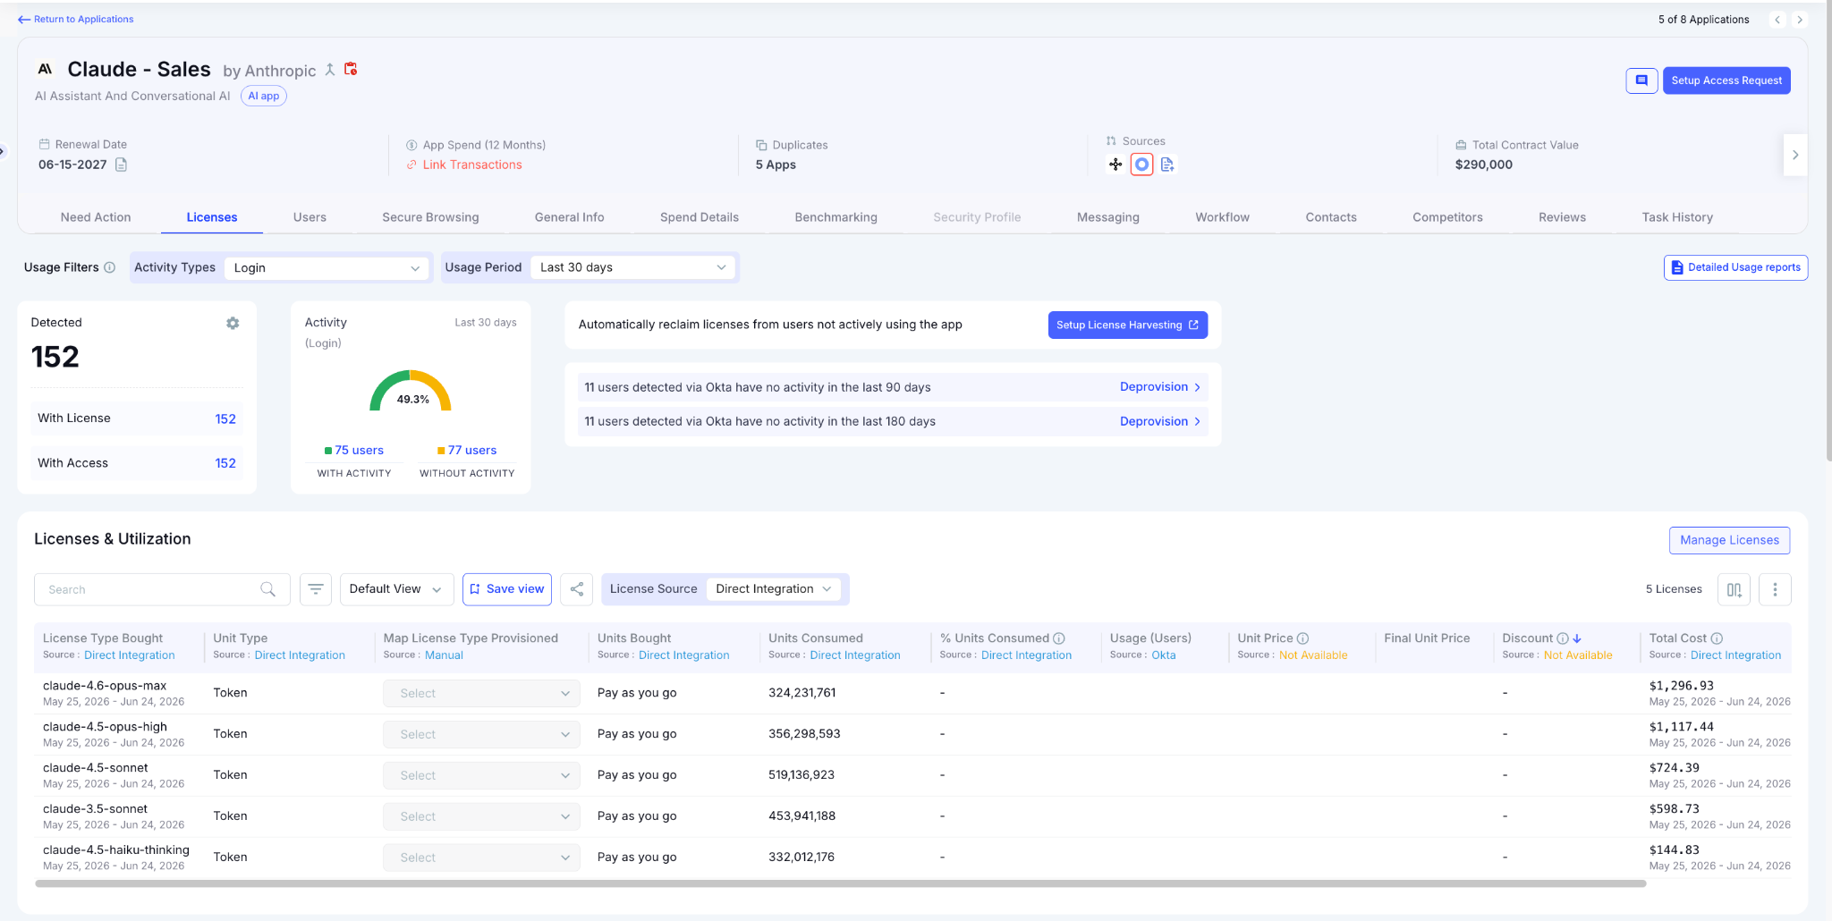Click the info icon next to % Units Consumed
Screen dimensions: 1832x921
tap(1059, 638)
